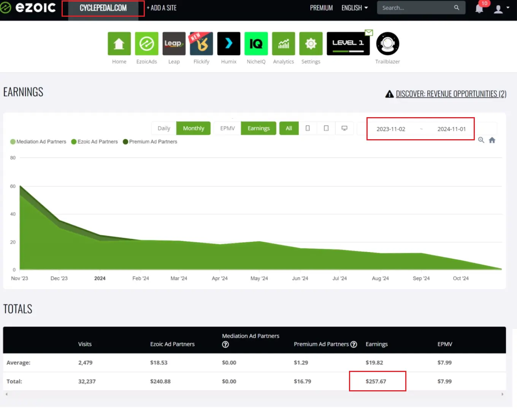This screenshot has width=517, height=418.
Task: Click the Total: row label
Action: (14, 381)
